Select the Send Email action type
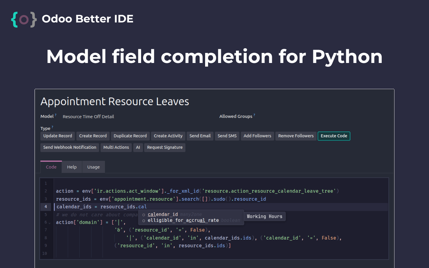Viewport: 429px width, 268px height. click(200, 136)
